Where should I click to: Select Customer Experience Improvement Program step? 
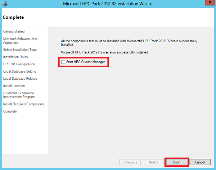click(19, 95)
